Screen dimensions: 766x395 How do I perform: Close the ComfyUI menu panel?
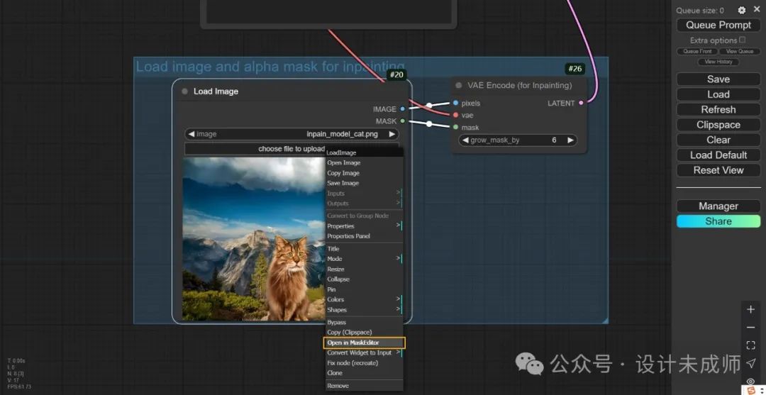[757, 9]
